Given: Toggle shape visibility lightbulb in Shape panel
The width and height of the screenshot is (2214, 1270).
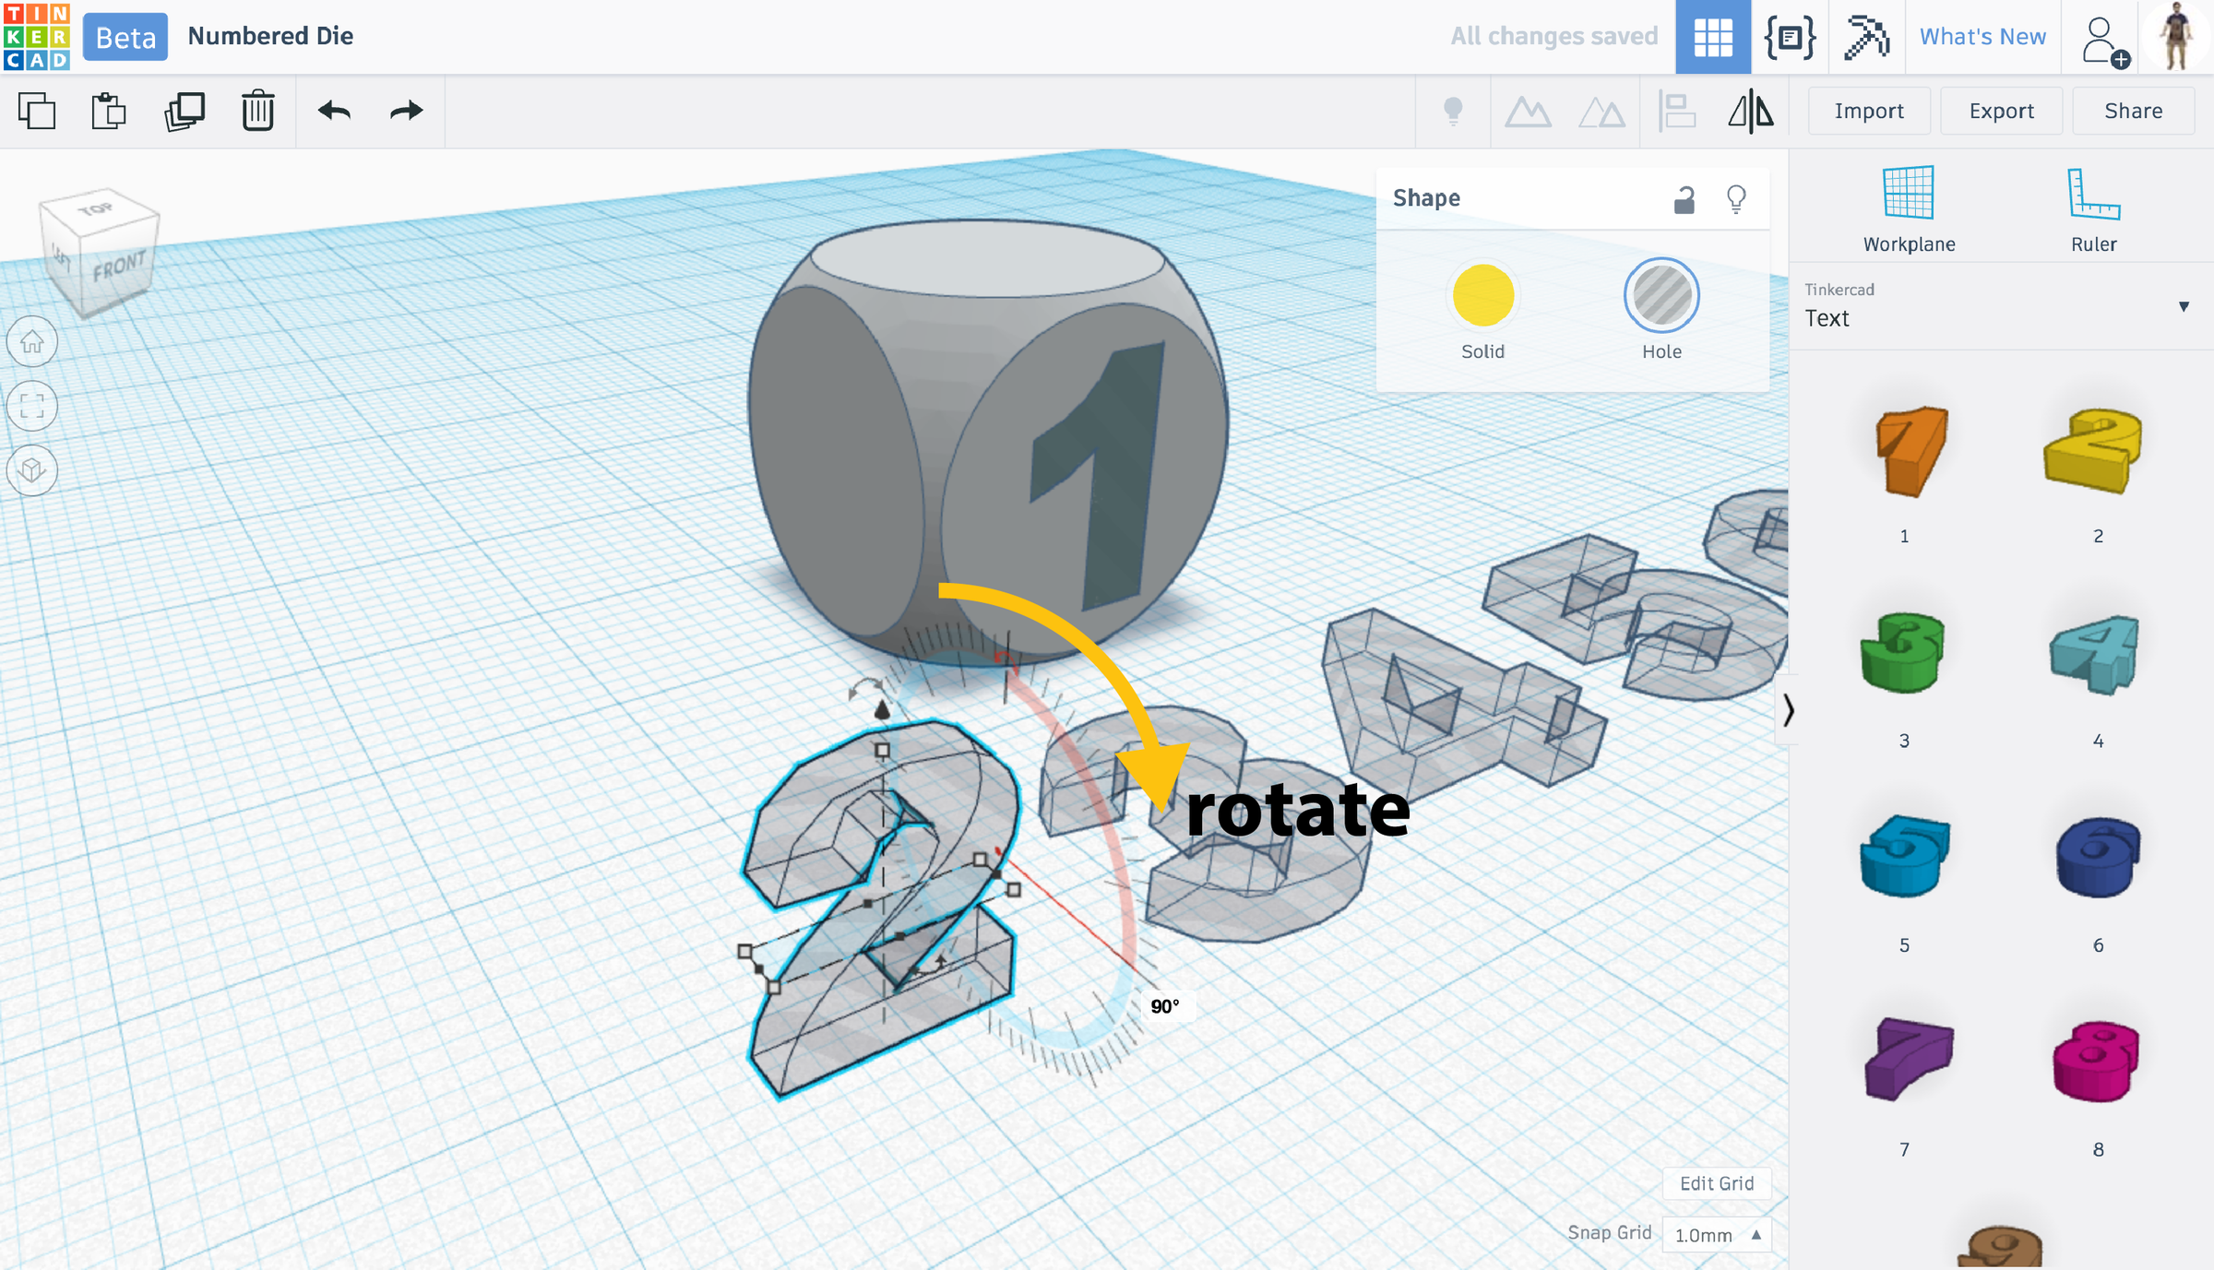Looking at the screenshot, I should (1736, 199).
